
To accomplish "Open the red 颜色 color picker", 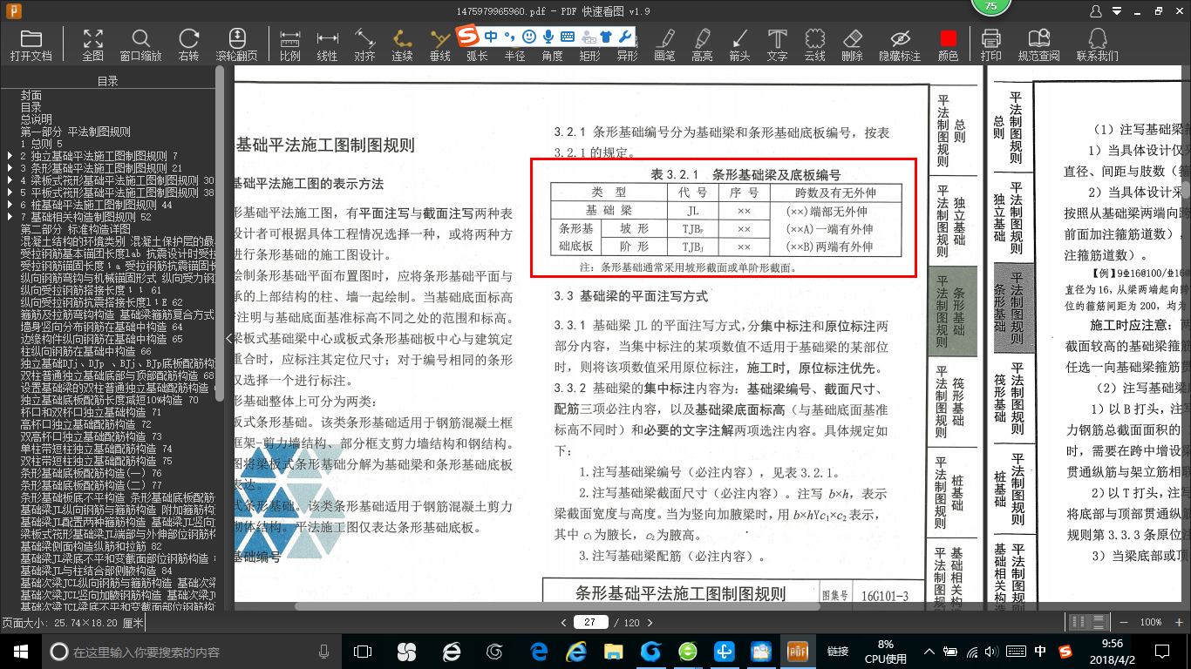I will 948,45.
